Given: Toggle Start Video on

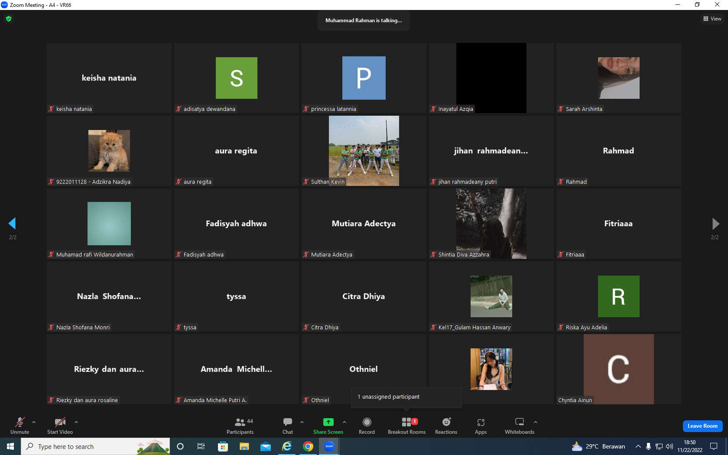Looking at the screenshot, I should pyautogui.click(x=60, y=426).
